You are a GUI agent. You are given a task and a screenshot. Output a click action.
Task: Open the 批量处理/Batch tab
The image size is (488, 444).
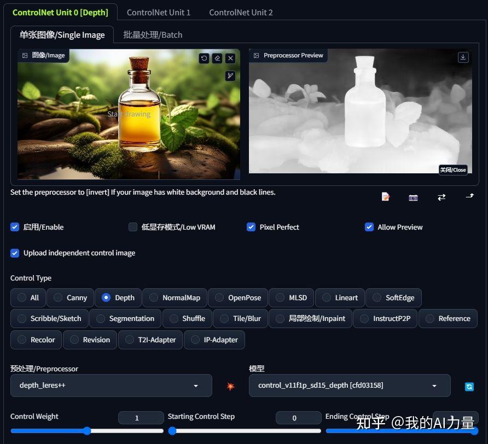[153, 35]
